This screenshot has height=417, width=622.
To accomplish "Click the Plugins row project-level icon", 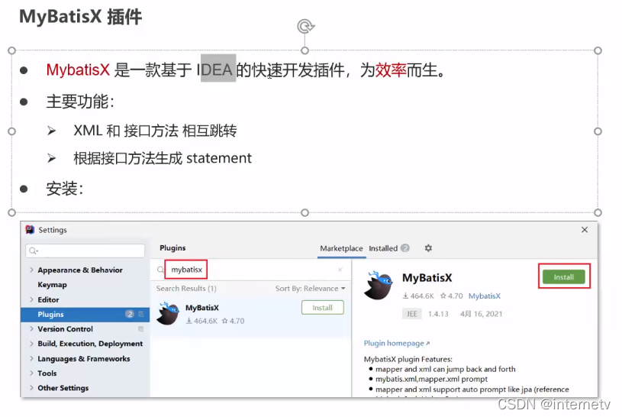I will 141,314.
